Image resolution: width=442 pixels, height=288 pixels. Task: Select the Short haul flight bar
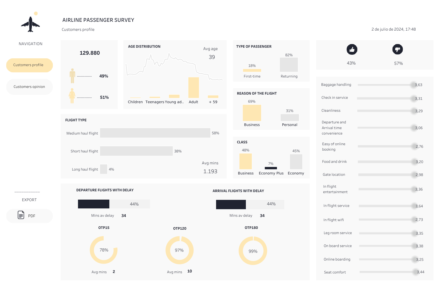coord(136,151)
